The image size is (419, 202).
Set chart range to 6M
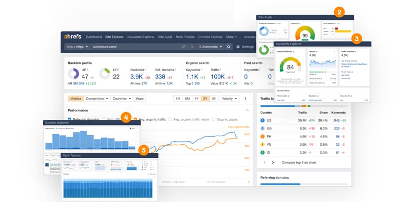[x=187, y=99]
